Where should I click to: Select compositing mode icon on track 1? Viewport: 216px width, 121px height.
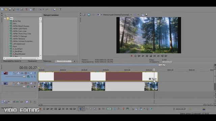point(28,77)
